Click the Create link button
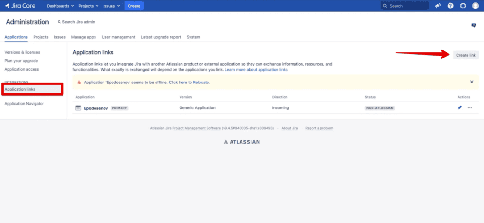The height and width of the screenshot is (223, 484). point(466,55)
